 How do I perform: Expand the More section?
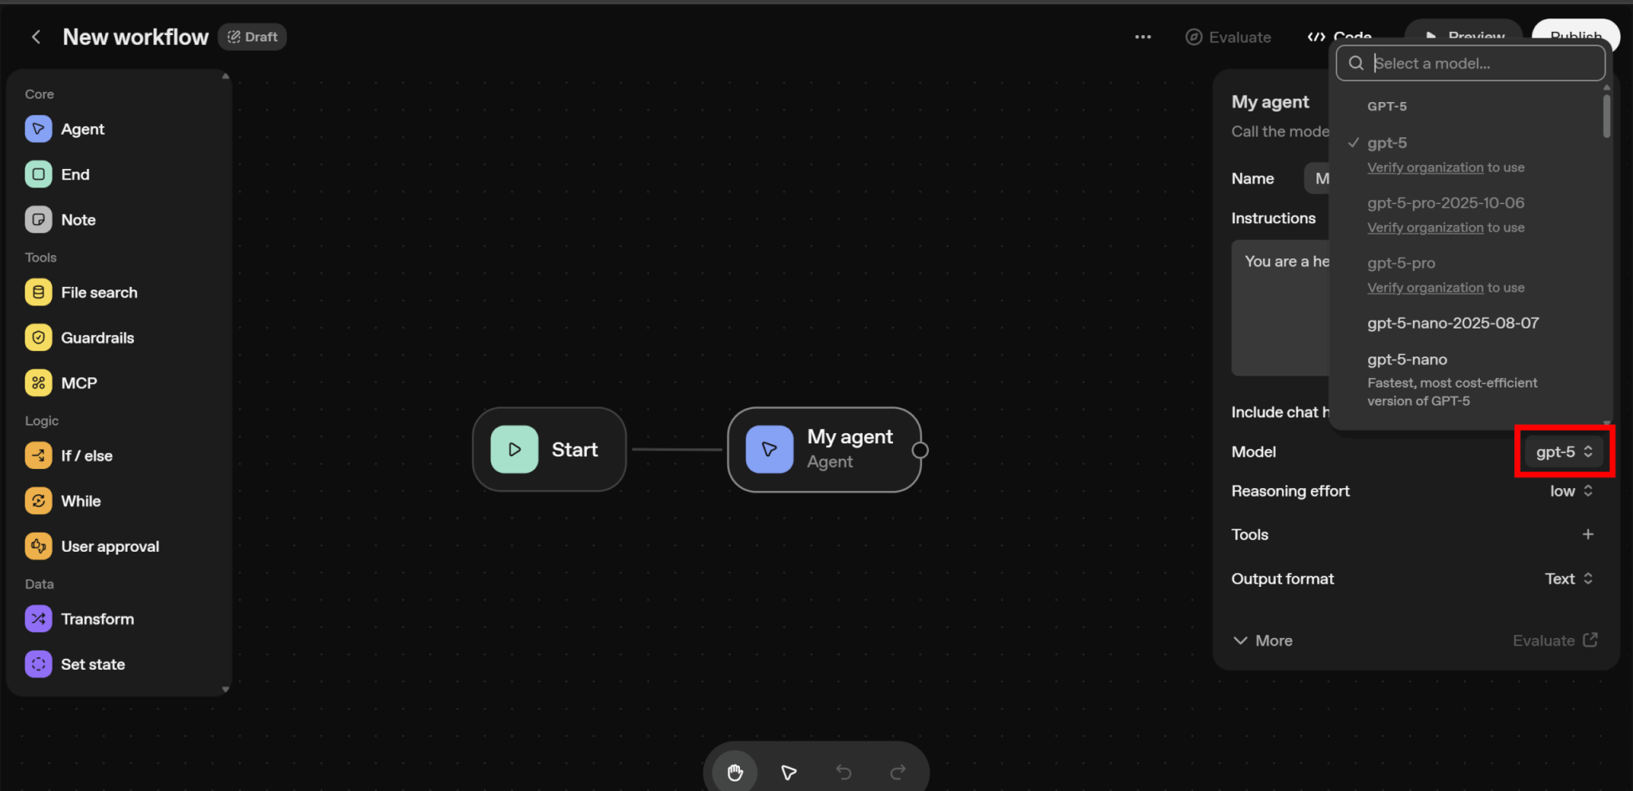[1262, 641]
